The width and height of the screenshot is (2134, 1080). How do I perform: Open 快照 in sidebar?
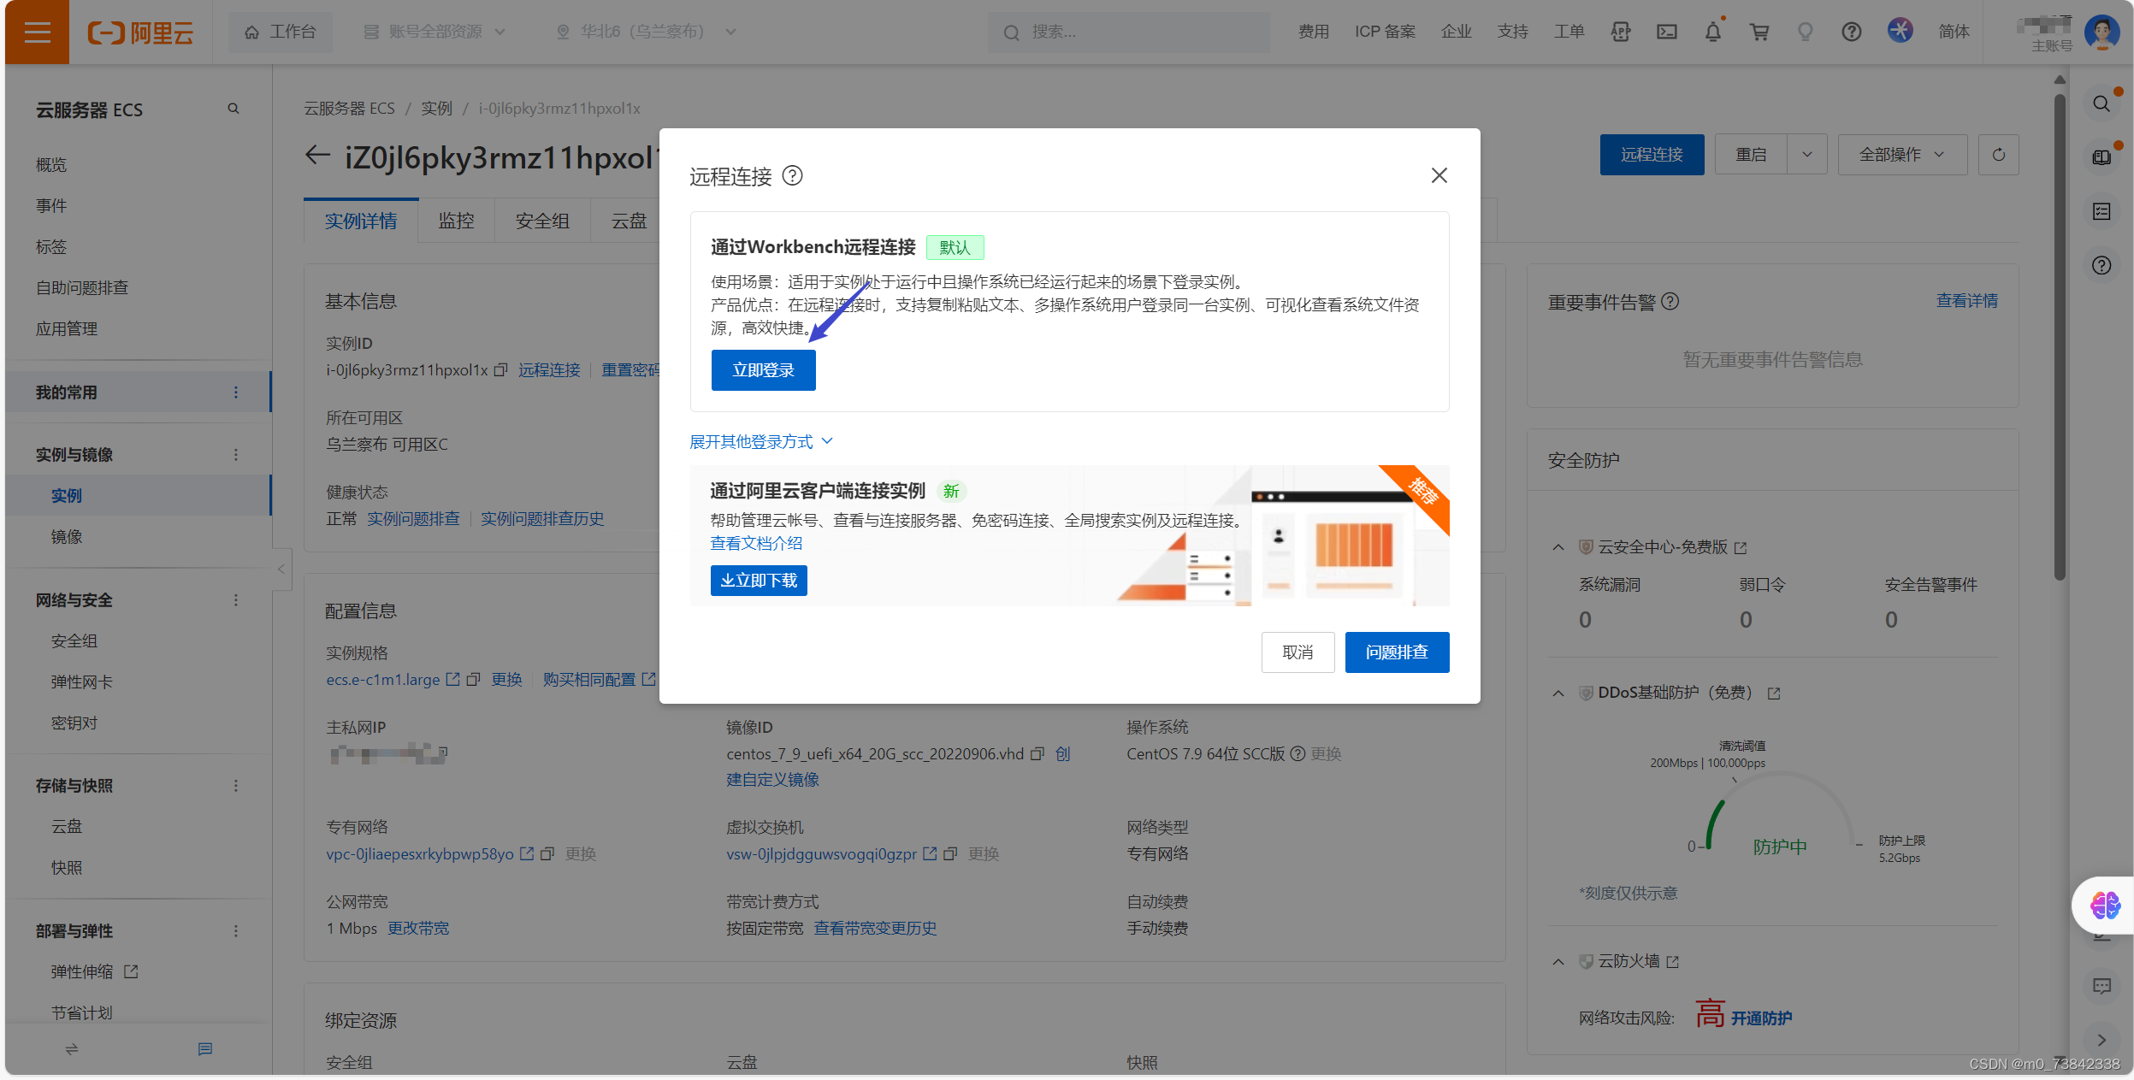[67, 868]
